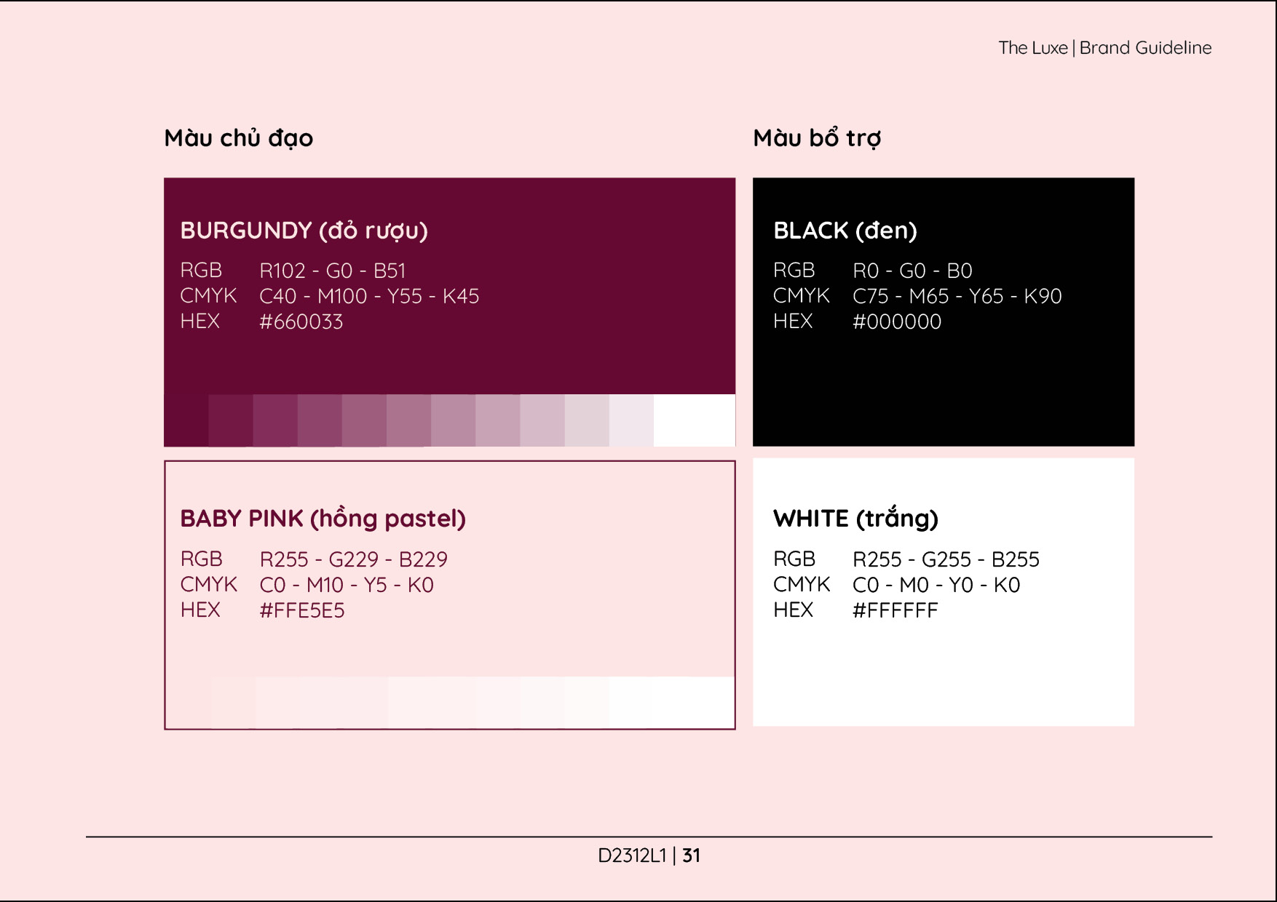Click the 'The Luxe | Brand Guideline' header text
This screenshot has width=1277, height=902.
[1104, 48]
